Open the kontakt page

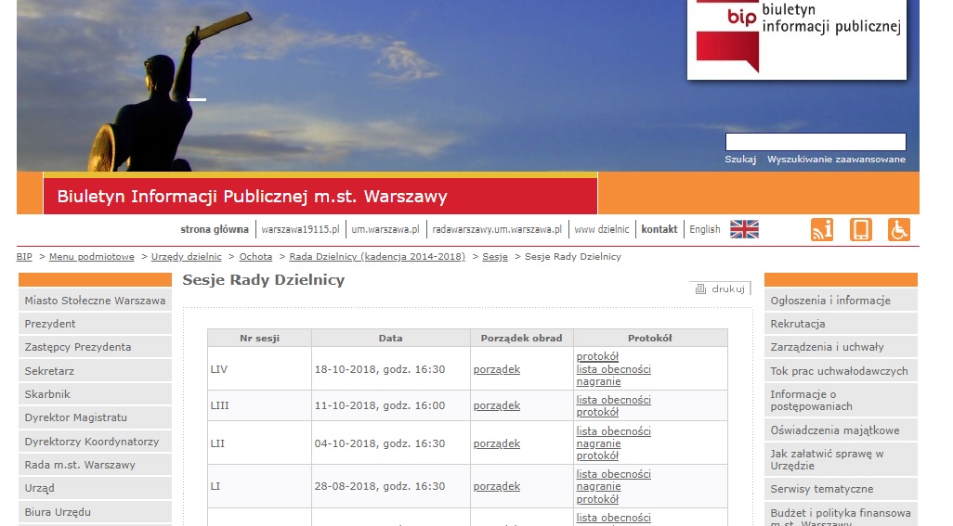pos(659,229)
